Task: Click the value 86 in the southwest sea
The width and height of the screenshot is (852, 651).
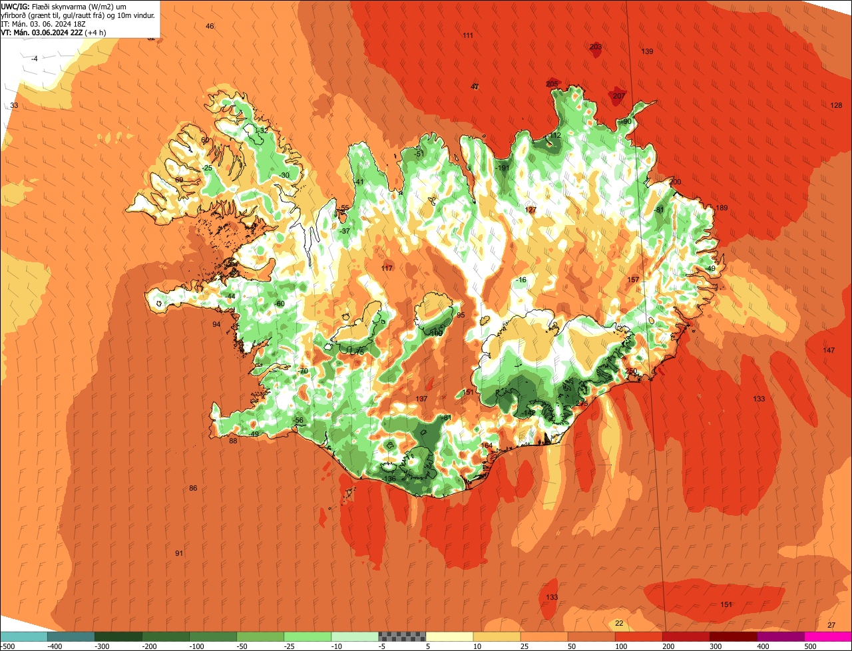Action: pos(193,488)
